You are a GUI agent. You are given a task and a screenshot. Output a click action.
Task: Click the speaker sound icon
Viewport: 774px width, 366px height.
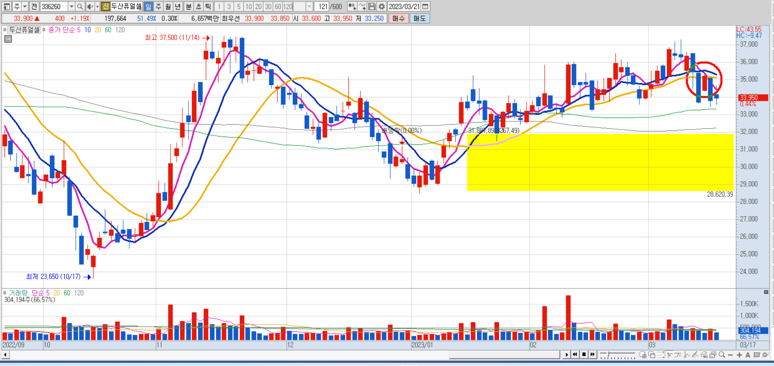(x=90, y=7)
